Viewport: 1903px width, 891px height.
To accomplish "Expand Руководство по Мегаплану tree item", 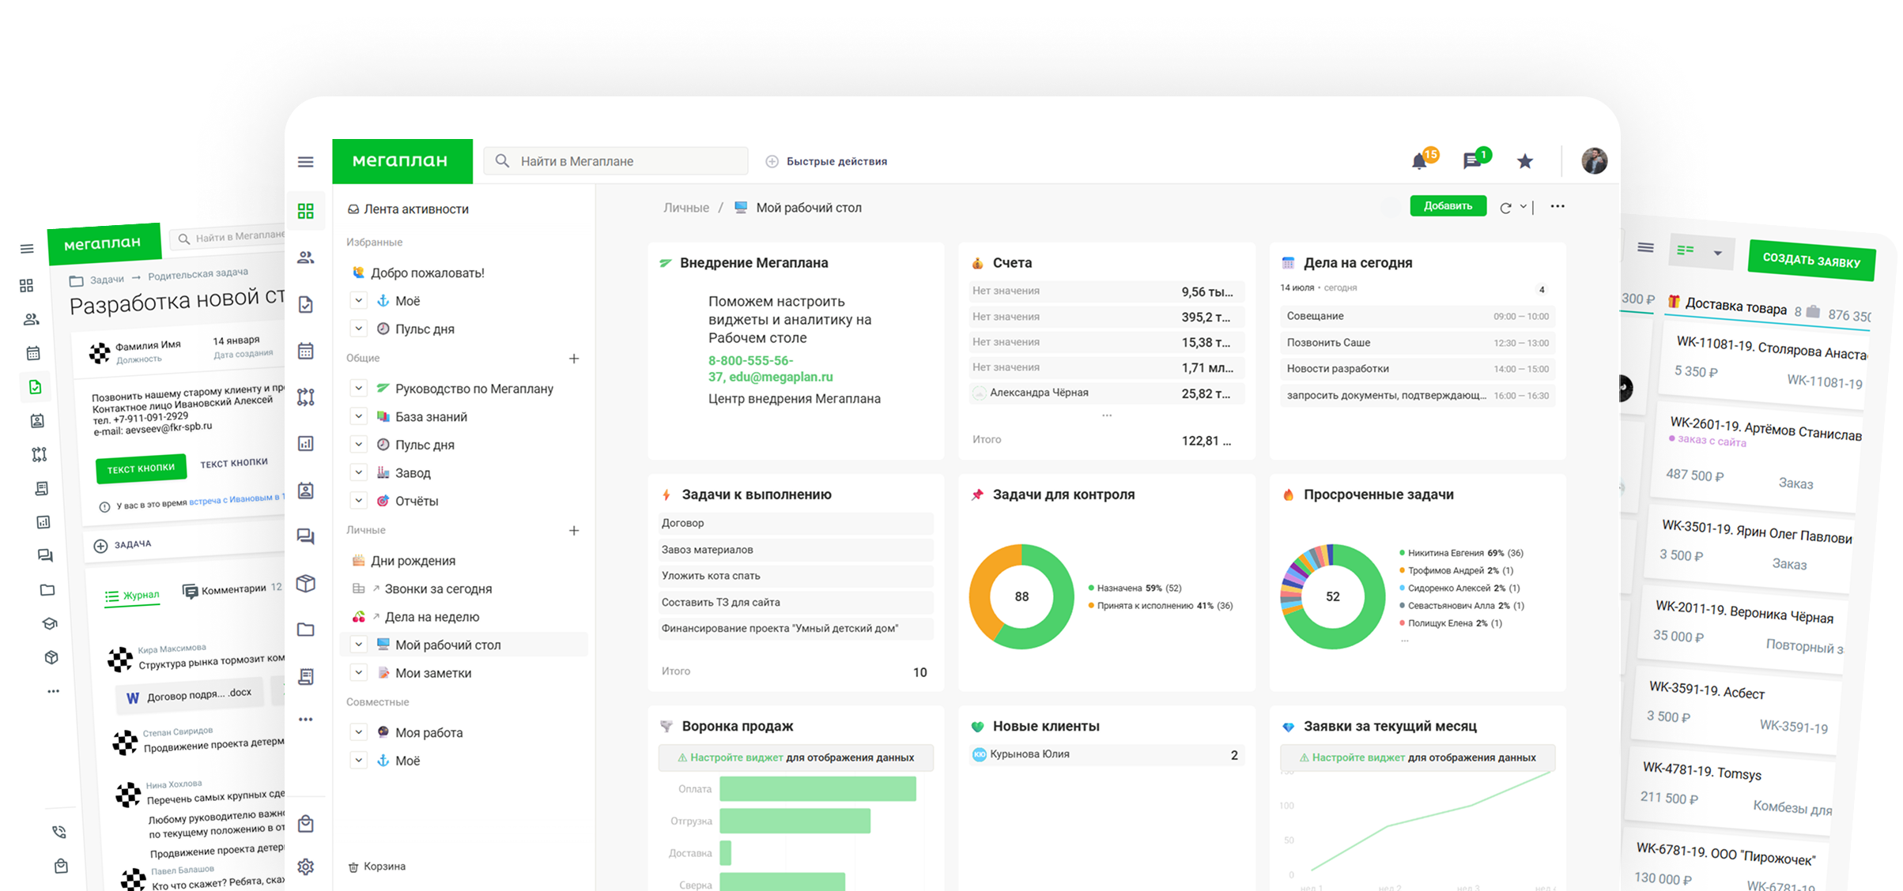I will (x=359, y=389).
